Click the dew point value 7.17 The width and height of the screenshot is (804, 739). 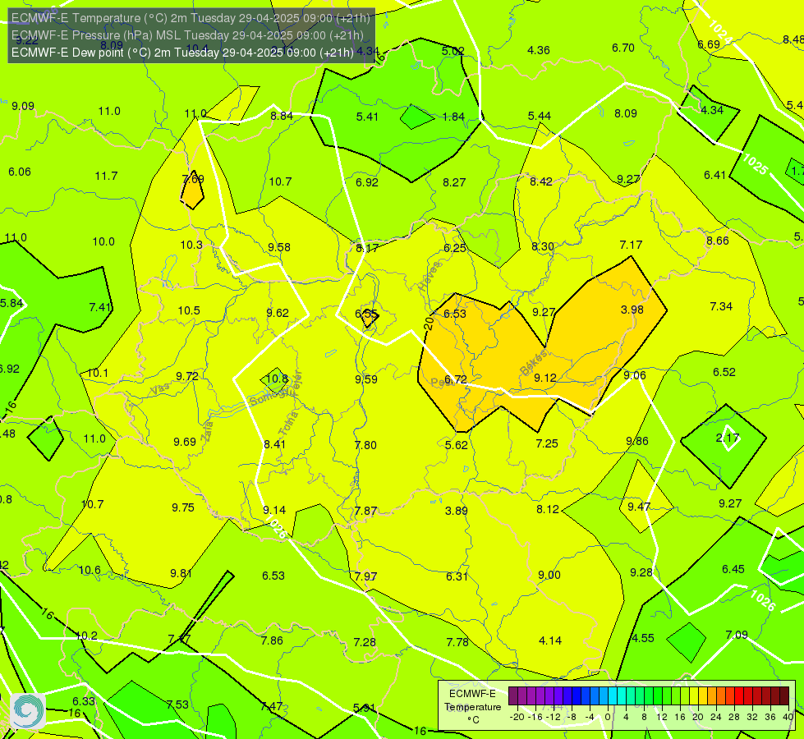tap(631, 246)
